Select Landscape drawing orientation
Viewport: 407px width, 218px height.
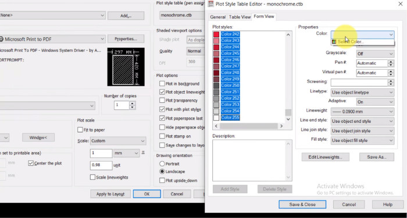tap(162, 171)
